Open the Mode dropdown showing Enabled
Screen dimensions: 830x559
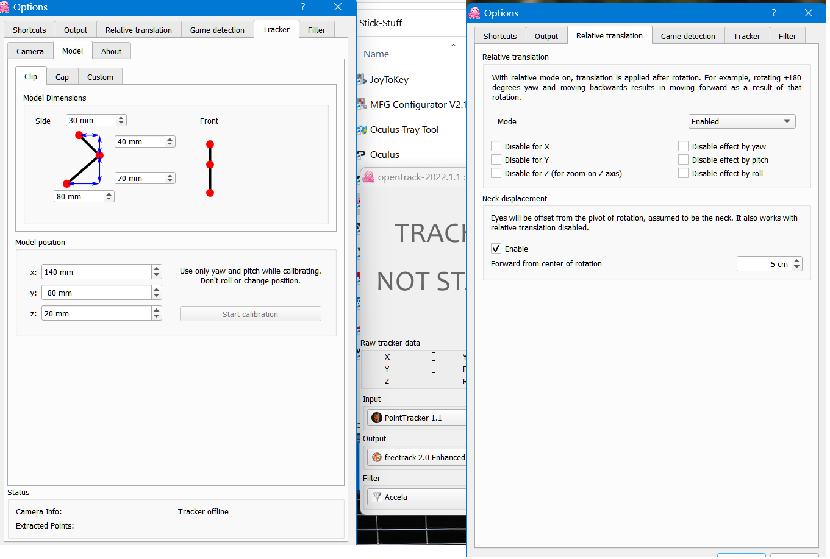(742, 121)
